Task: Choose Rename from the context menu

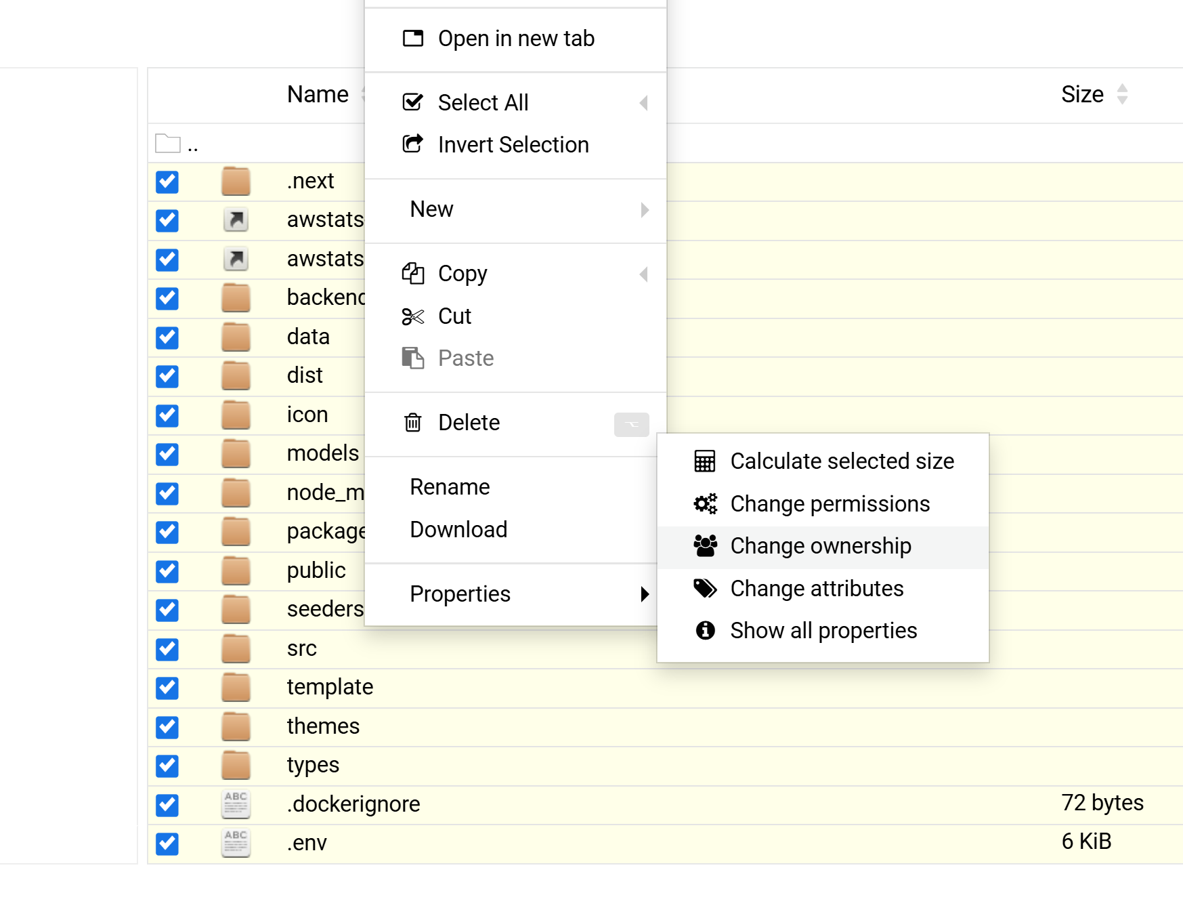Action: (x=516, y=487)
